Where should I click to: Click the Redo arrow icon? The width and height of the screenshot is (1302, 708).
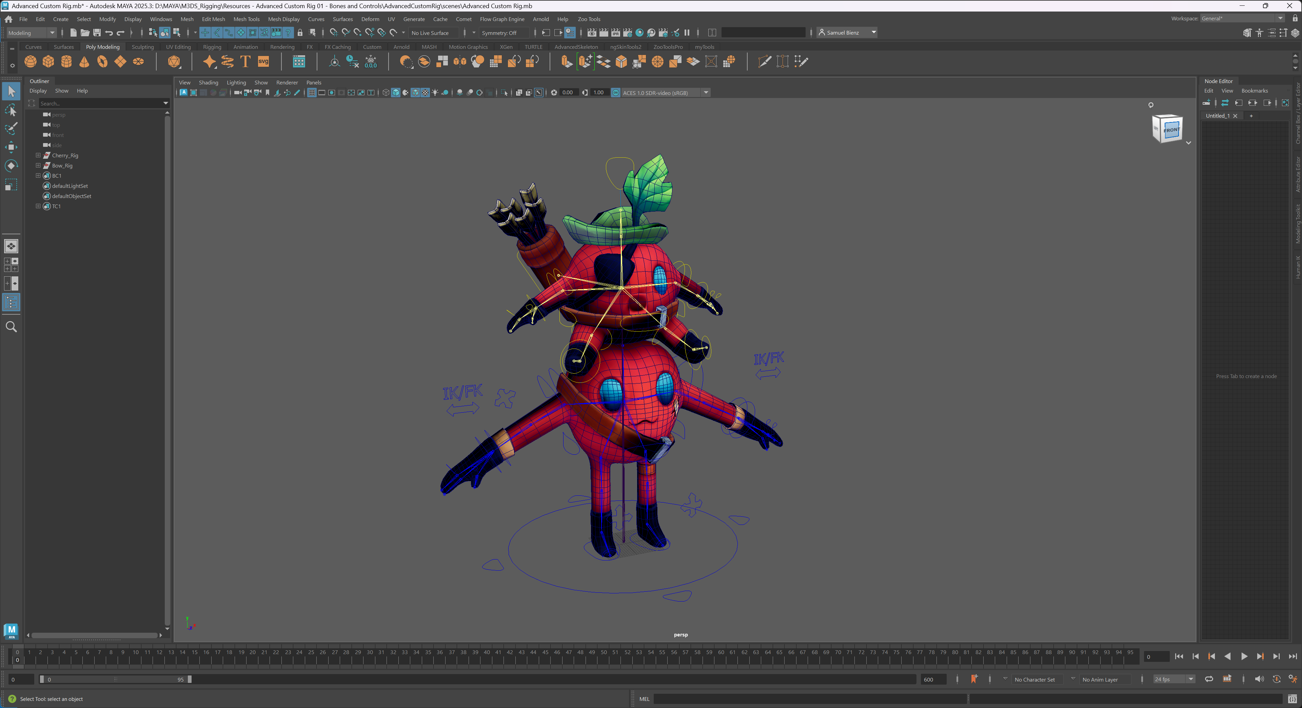(x=120, y=32)
